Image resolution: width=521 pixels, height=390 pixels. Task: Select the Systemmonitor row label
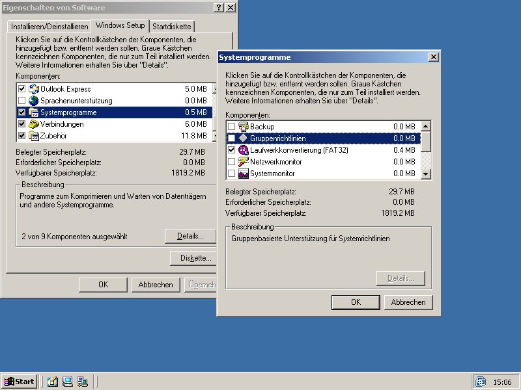click(x=272, y=174)
